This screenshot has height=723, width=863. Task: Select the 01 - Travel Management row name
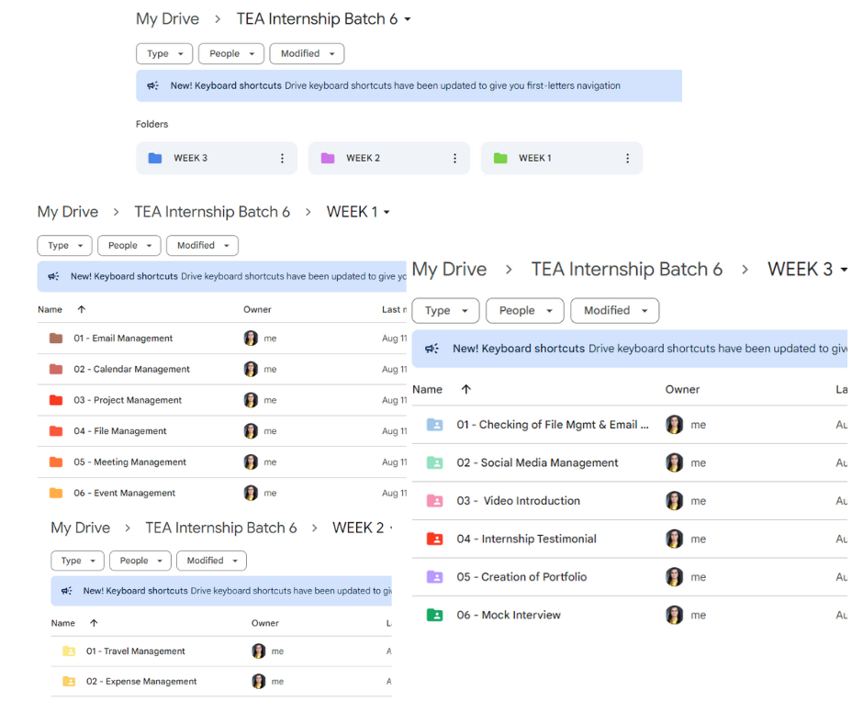(135, 651)
